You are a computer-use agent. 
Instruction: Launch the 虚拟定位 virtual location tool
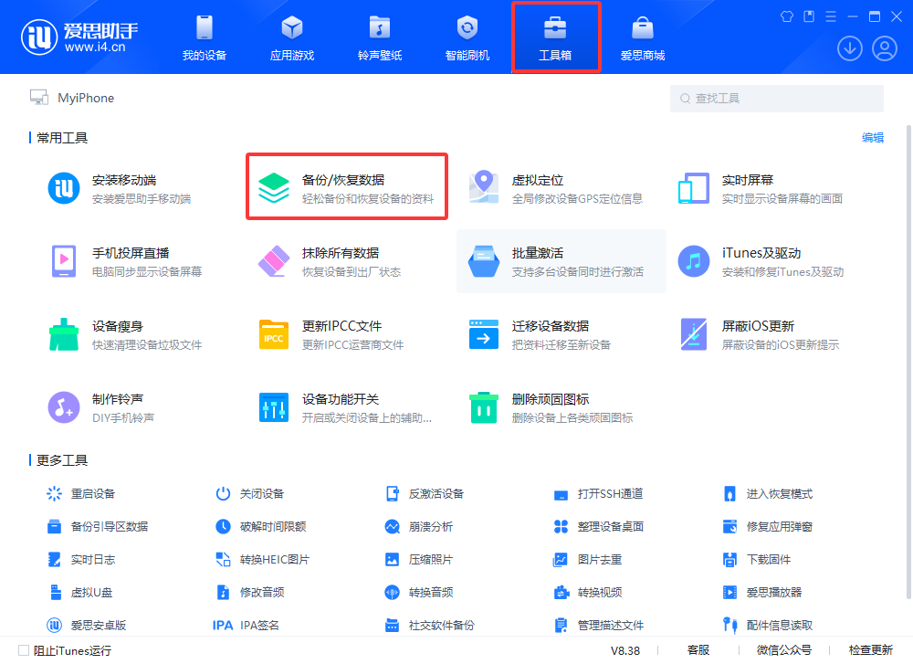(x=483, y=188)
